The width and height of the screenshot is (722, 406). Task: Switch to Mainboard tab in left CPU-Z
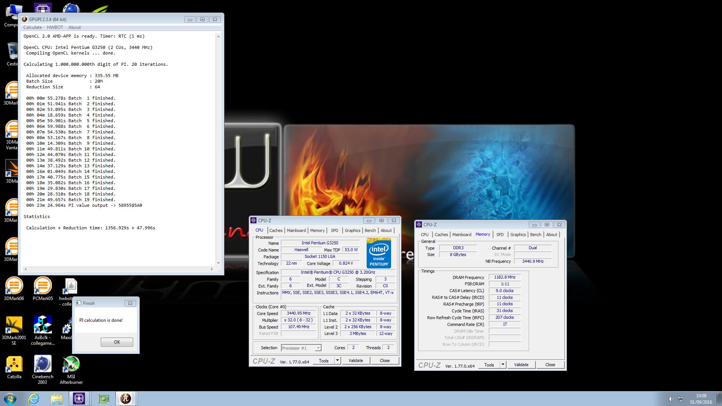click(296, 230)
